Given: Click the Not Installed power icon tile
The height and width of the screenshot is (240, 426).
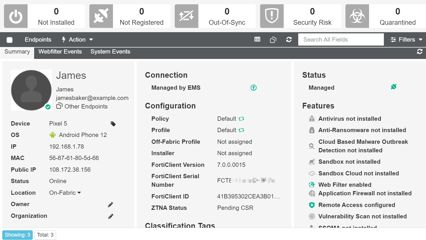Looking at the screenshot, I should point(16,16).
